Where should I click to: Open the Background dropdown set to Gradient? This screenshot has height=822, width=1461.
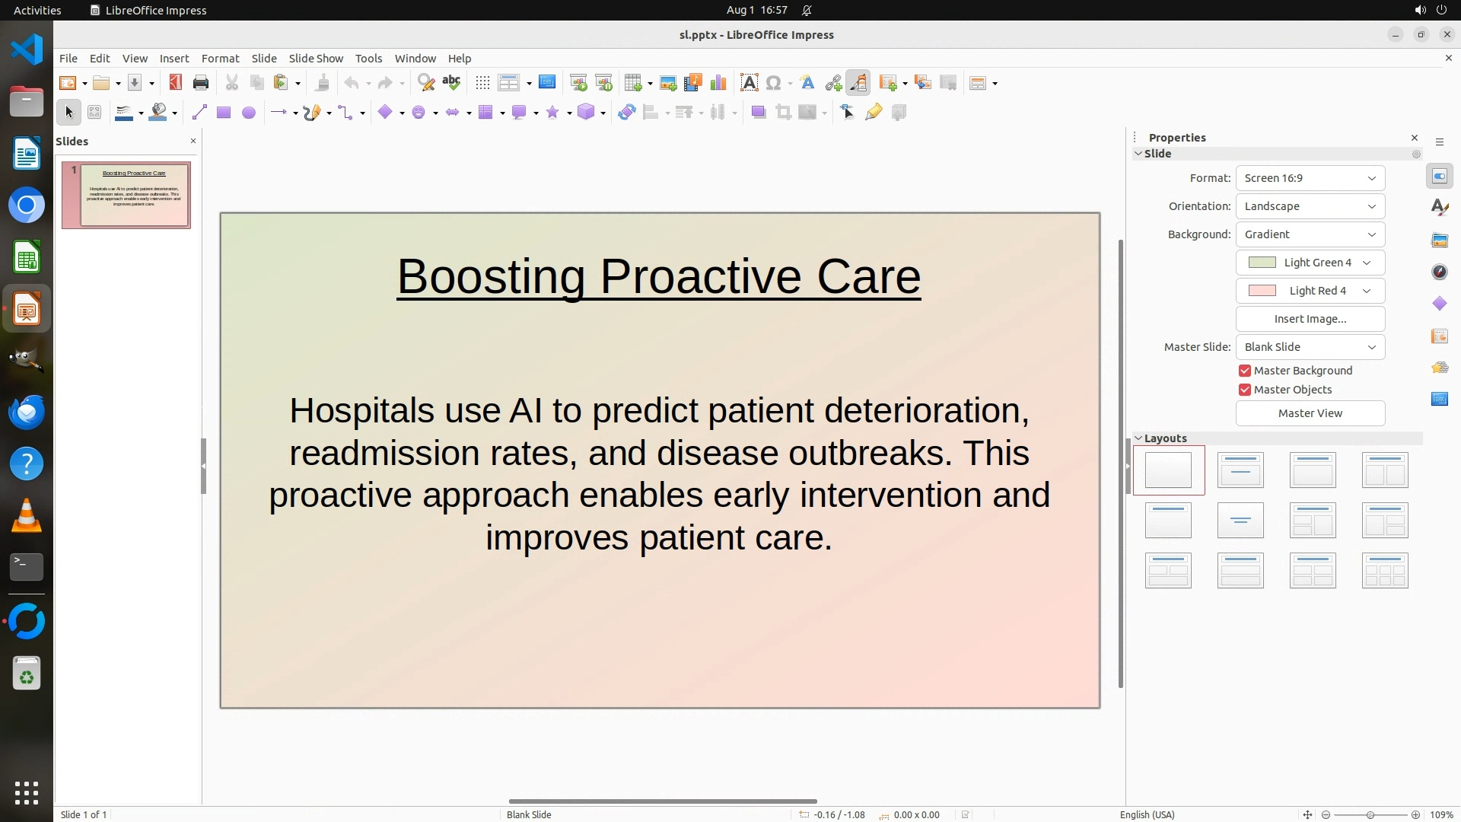[1310, 234]
